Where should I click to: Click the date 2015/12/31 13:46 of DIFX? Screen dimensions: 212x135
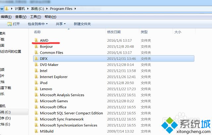click(122, 59)
